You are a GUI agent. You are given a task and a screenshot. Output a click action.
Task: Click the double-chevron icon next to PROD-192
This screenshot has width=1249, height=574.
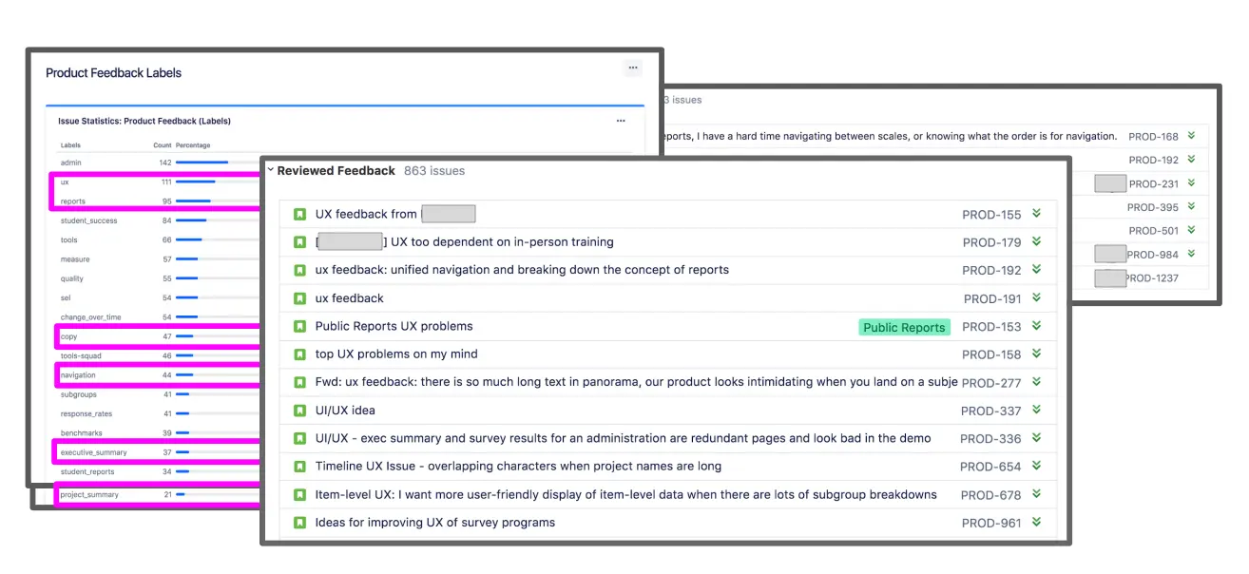[x=1038, y=270]
